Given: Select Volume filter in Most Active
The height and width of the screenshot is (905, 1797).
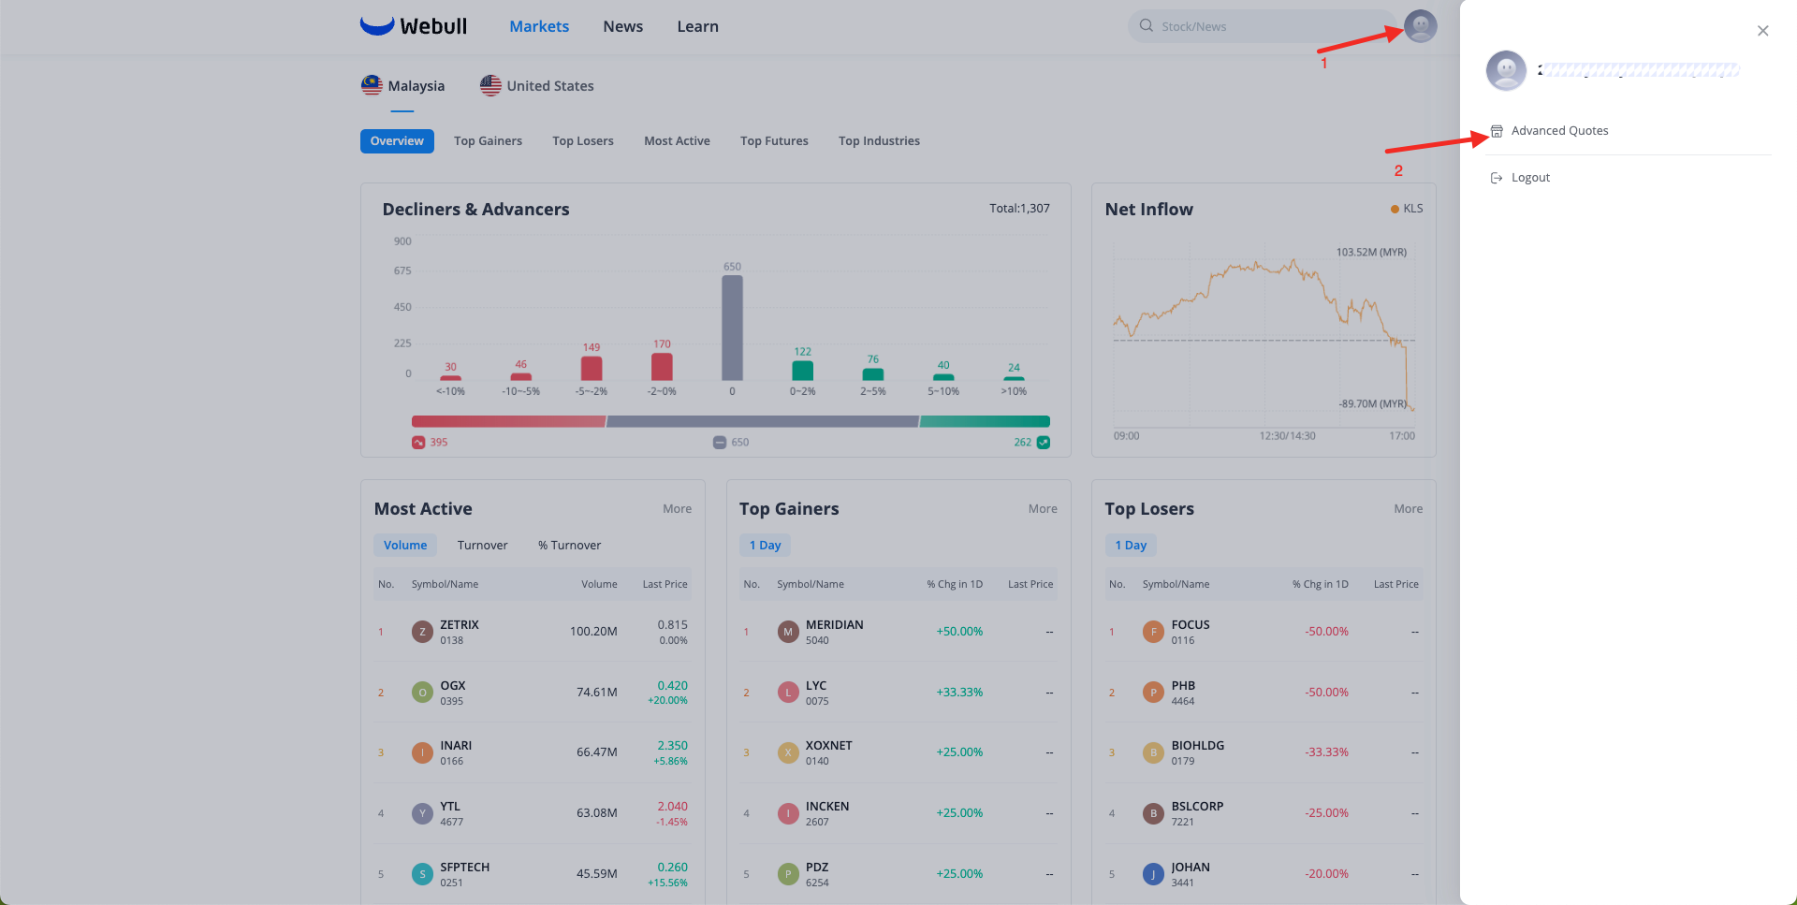Looking at the screenshot, I should (x=405, y=546).
